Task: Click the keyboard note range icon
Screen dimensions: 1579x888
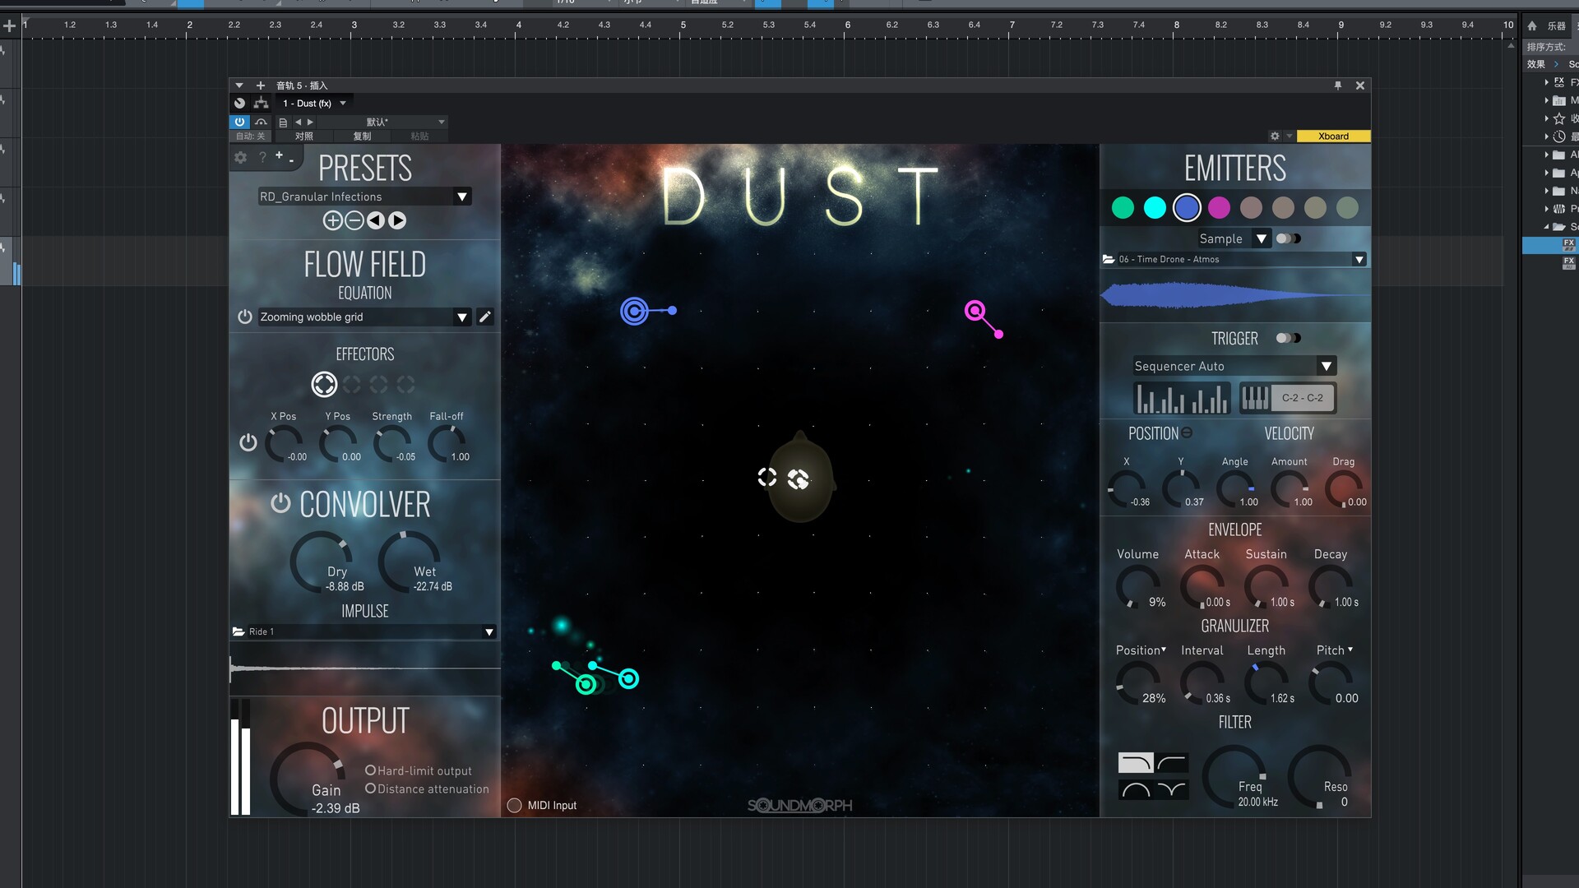Action: click(x=1255, y=398)
